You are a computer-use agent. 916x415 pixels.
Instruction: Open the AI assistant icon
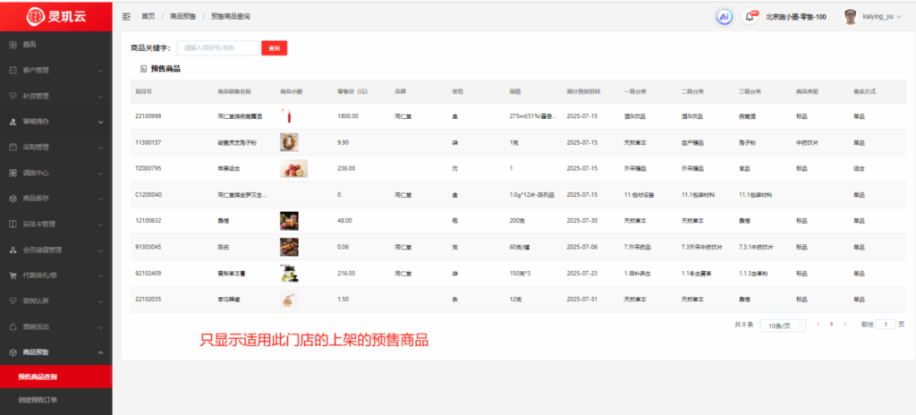point(724,16)
